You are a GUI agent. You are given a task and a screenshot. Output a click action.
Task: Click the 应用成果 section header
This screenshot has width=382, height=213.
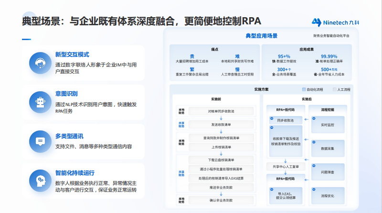tap(307, 50)
